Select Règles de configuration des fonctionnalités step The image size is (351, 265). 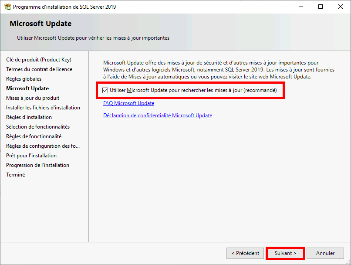(x=43, y=146)
